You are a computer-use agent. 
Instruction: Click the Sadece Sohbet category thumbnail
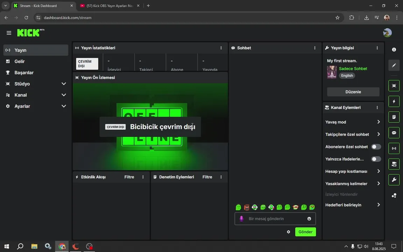[x=332, y=72]
